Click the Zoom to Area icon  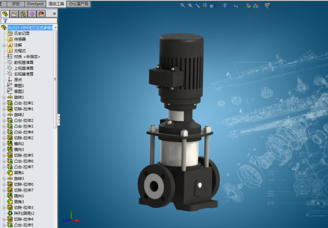(191, 6)
